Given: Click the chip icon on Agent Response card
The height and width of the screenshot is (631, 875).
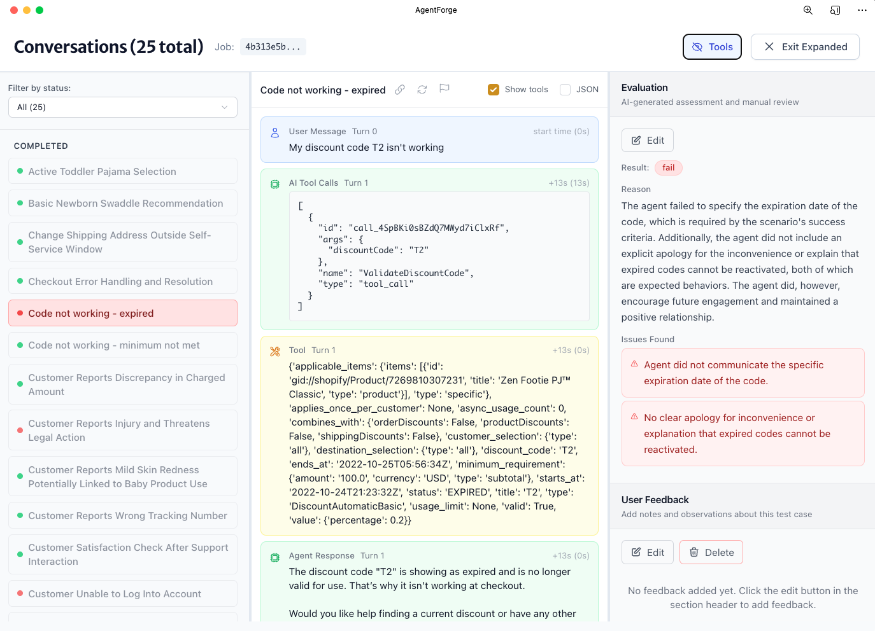Looking at the screenshot, I should (275, 557).
